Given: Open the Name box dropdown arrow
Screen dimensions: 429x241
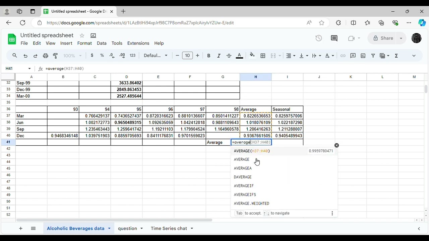Looking at the screenshot, I should point(29,69).
